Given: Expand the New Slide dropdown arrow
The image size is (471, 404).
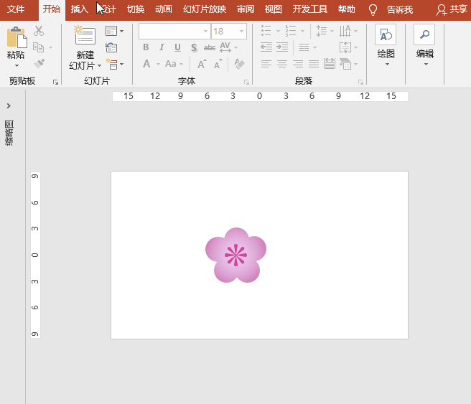Looking at the screenshot, I should 99,66.
